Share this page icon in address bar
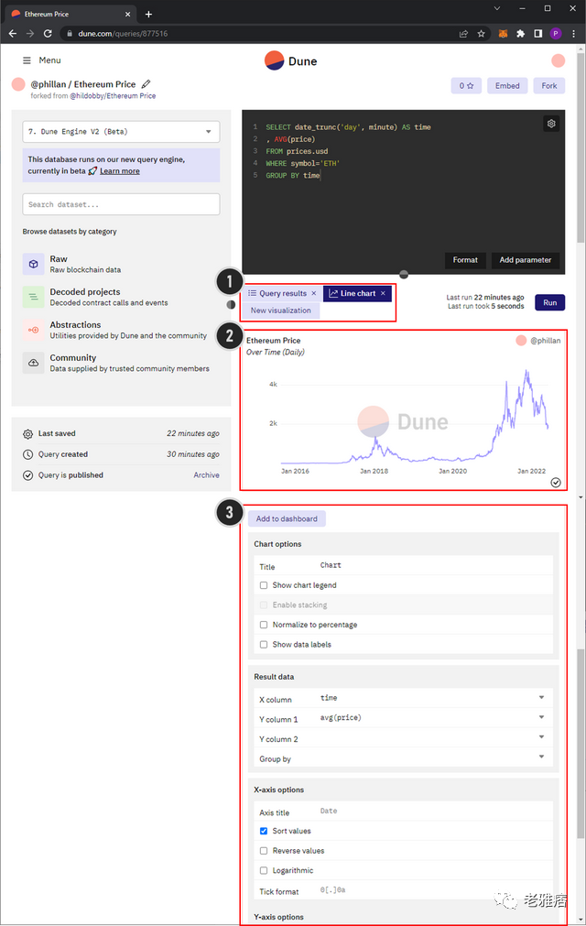The height and width of the screenshot is (926, 586). 464,34
